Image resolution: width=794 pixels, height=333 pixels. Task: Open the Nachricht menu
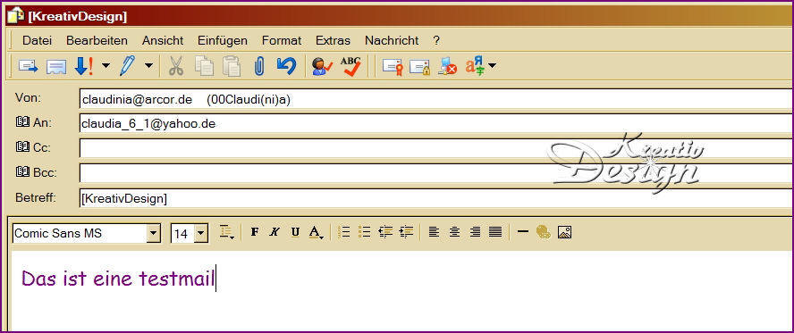pos(392,40)
